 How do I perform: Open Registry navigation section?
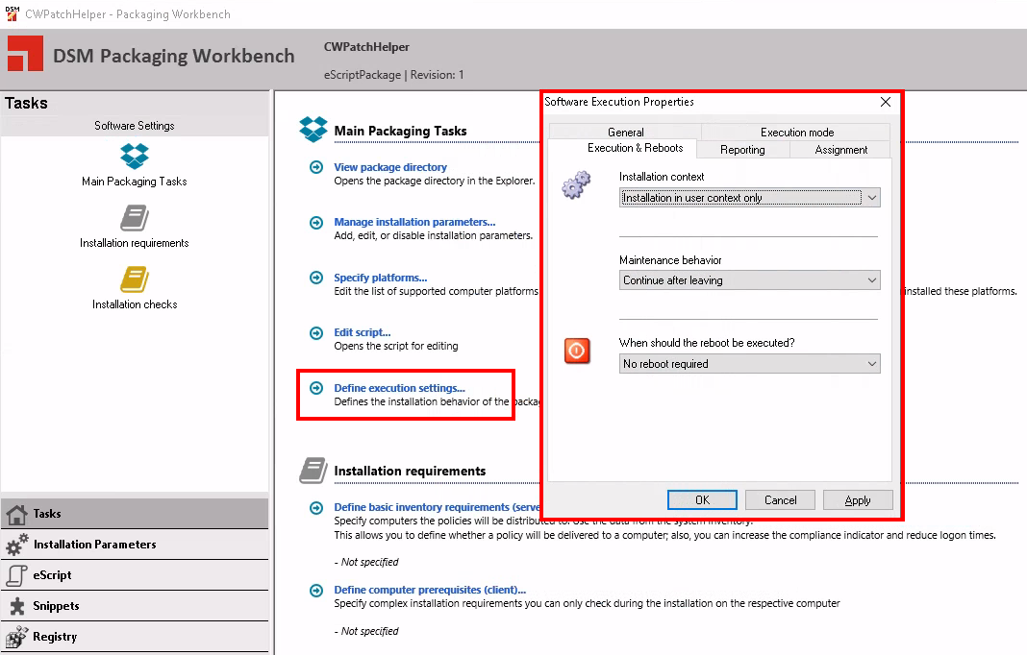coord(135,637)
